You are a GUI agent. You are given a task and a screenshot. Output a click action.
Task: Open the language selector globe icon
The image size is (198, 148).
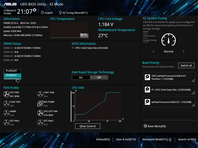pyautogui.click(x=42, y=13)
